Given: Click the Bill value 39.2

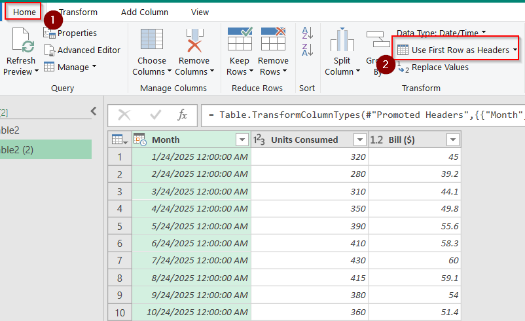Looking at the screenshot, I should click(415, 174).
